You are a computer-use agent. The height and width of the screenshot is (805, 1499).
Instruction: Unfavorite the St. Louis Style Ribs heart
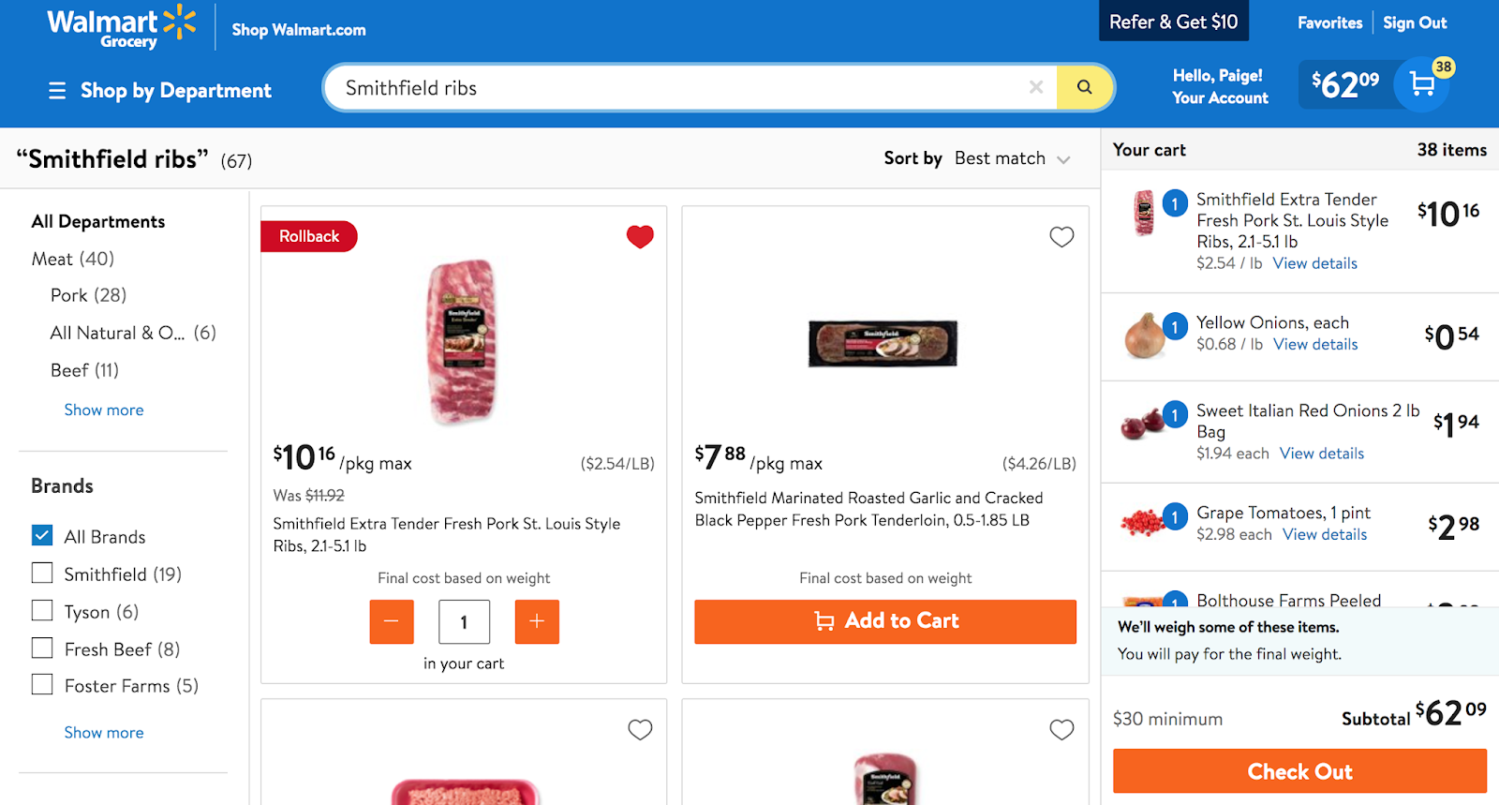640,236
